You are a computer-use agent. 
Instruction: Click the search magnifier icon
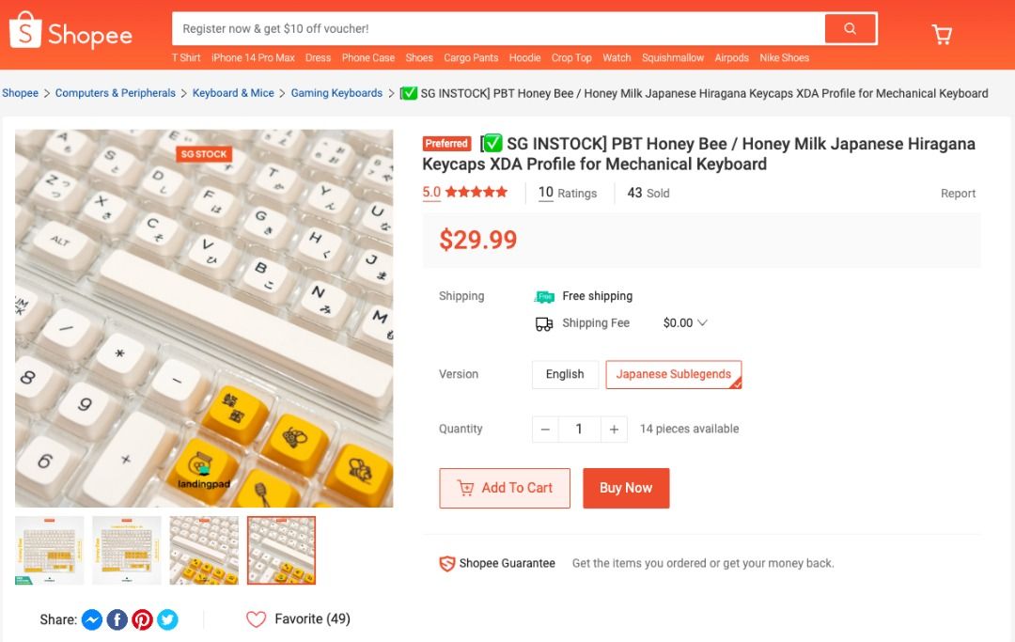[x=849, y=29]
